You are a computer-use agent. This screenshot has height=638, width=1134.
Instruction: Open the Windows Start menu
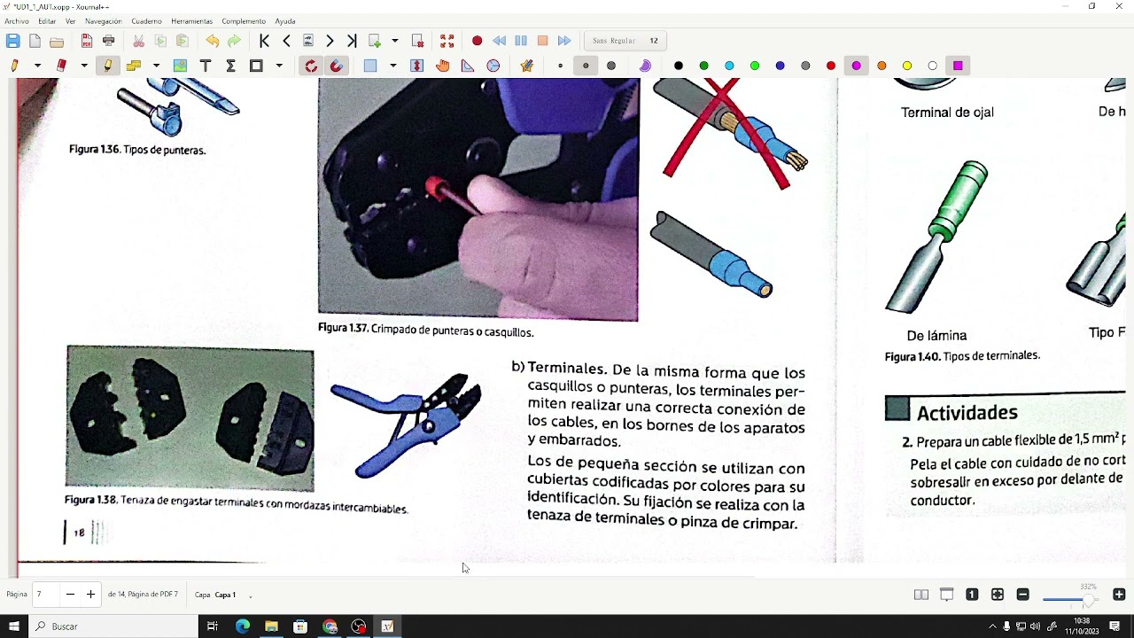click(x=14, y=626)
